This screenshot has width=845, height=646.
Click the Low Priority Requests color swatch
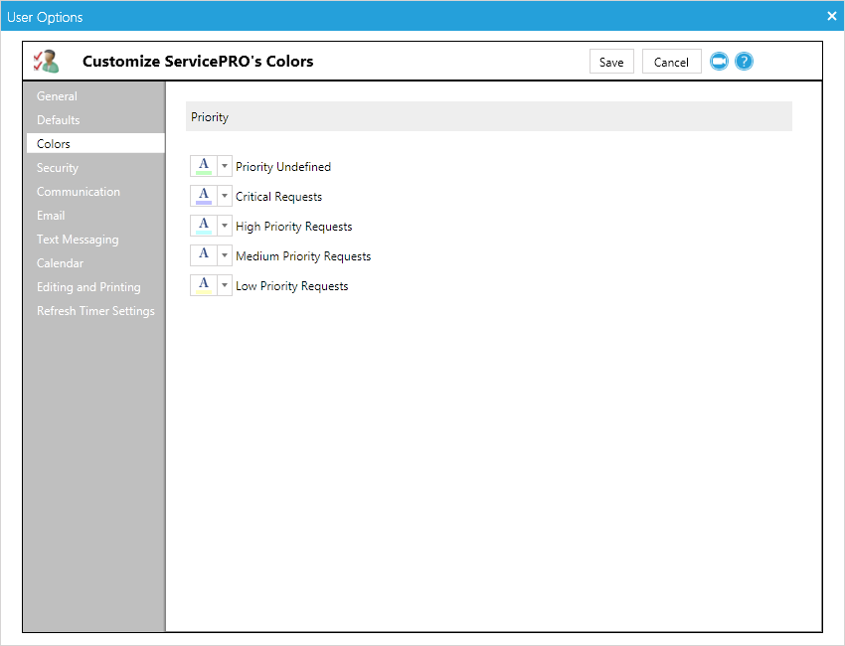(204, 285)
